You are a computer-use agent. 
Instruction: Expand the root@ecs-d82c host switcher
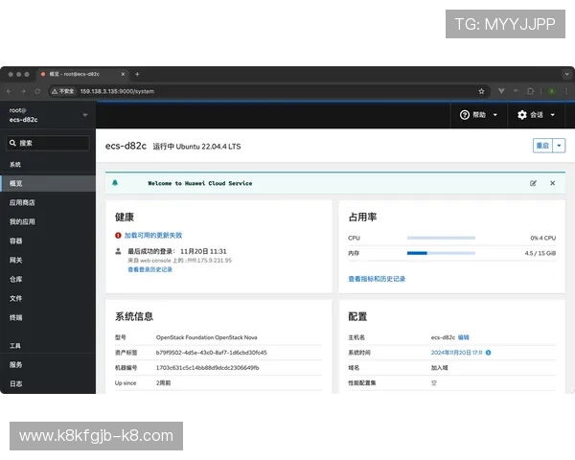(48, 115)
